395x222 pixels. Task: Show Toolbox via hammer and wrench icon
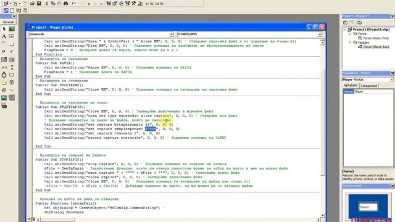(x=134, y=4)
